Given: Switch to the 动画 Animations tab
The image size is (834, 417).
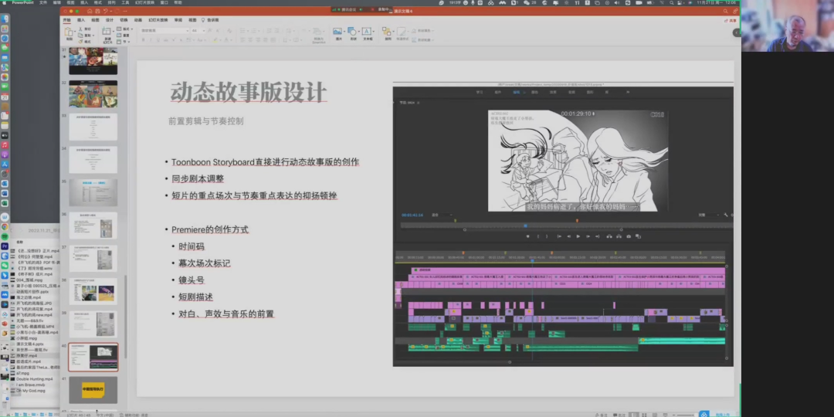Looking at the screenshot, I should click(138, 20).
